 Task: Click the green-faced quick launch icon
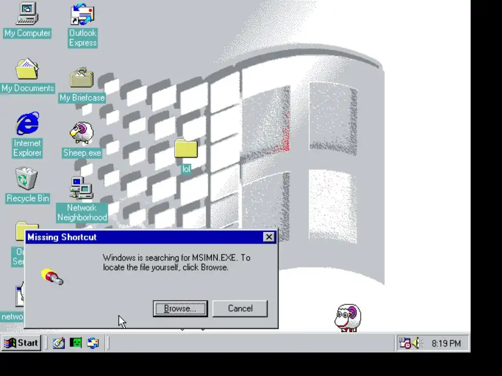coord(75,343)
